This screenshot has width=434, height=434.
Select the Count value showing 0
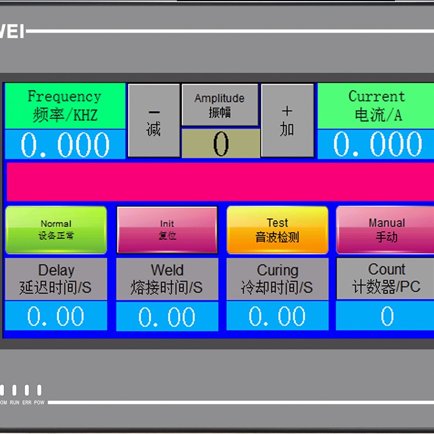pyautogui.click(x=385, y=316)
